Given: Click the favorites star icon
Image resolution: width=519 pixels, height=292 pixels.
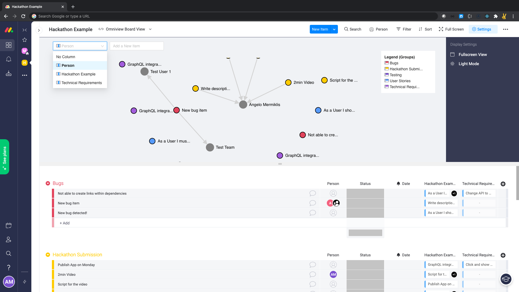Looking at the screenshot, I should click(25, 40).
